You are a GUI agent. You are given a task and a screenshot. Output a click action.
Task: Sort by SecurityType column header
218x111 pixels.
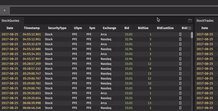pyautogui.click(x=57, y=28)
